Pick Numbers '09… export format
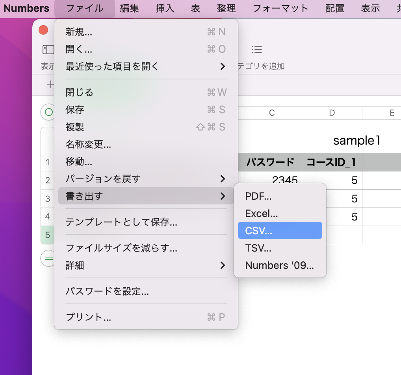The width and height of the screenshot is (401, 375). coord(280,265)
